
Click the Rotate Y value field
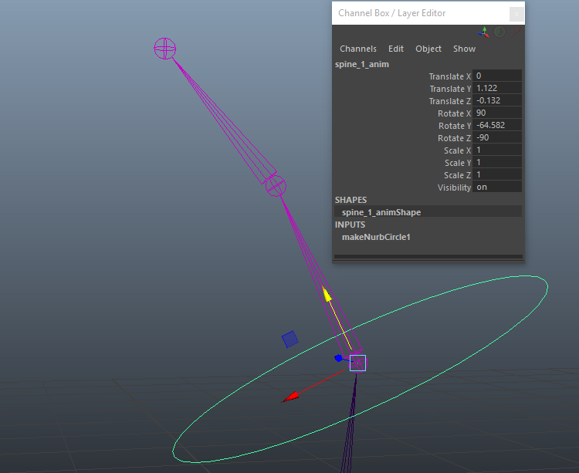[497, 126]
